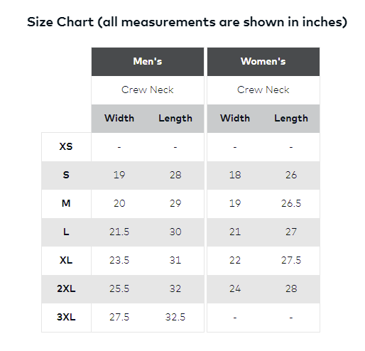Select the 3XL size row label
365x351 pixels.
tap(66, 317)
